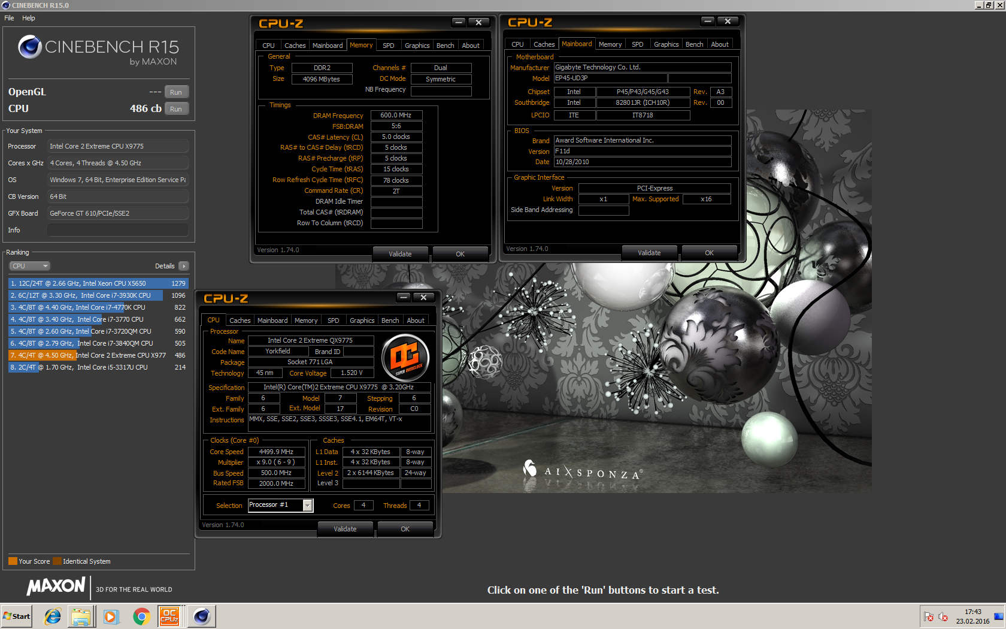
Task: Switch to Caches tab in Memory CPU-Z window
Action: tap(295, 46)
